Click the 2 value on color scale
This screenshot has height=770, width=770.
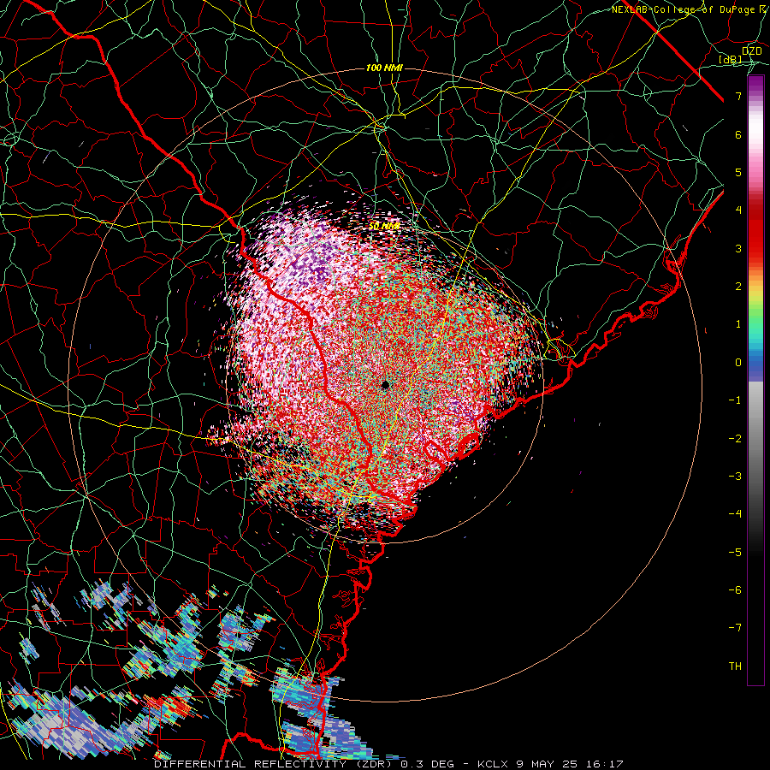(x=738, y=287)
